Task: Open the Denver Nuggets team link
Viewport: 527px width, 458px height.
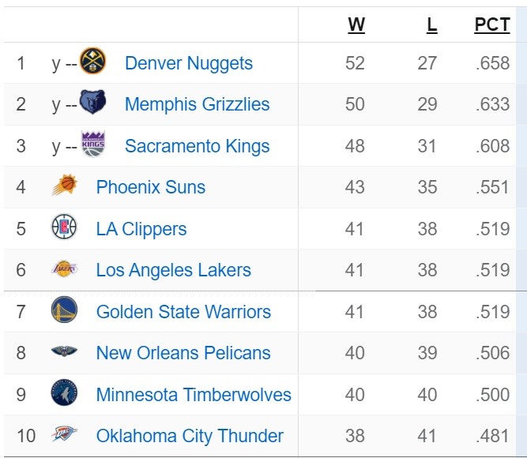Action: 189,63
